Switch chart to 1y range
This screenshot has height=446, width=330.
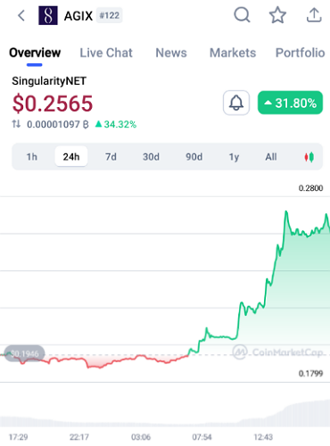pos(234,157)
